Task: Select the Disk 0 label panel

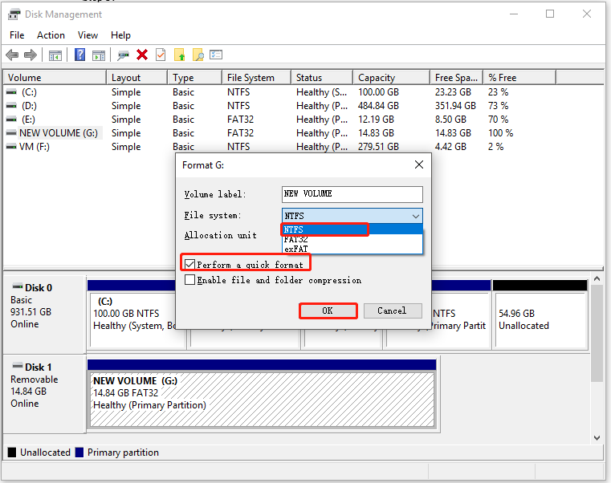Action: pos(44,313)
